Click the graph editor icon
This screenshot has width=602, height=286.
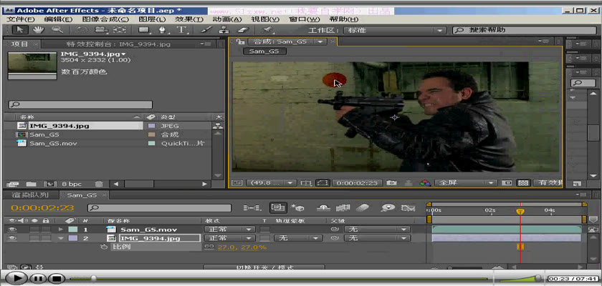[408, 208]
